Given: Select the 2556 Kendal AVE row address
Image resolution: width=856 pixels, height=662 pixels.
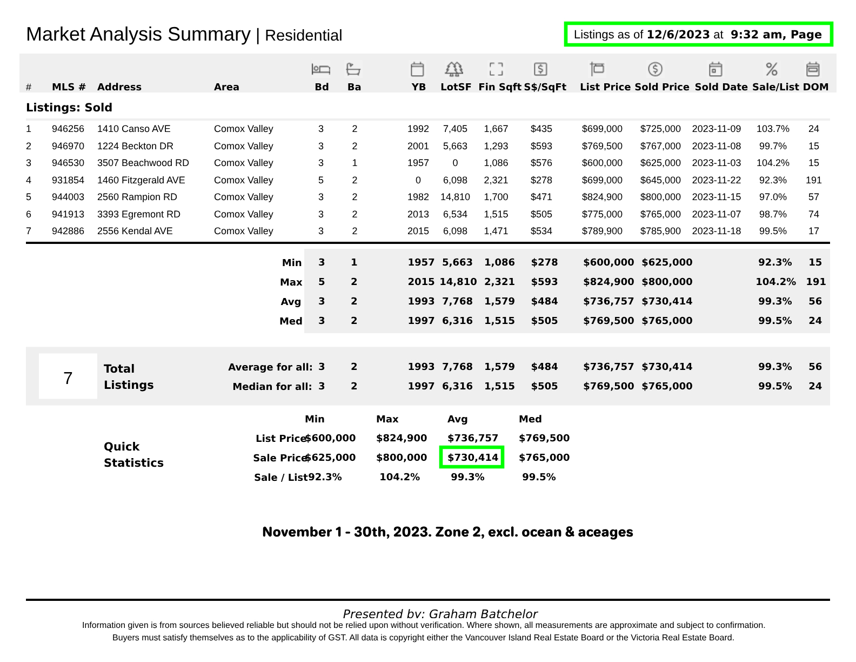Looking at the screenshot, I should 135,231.
